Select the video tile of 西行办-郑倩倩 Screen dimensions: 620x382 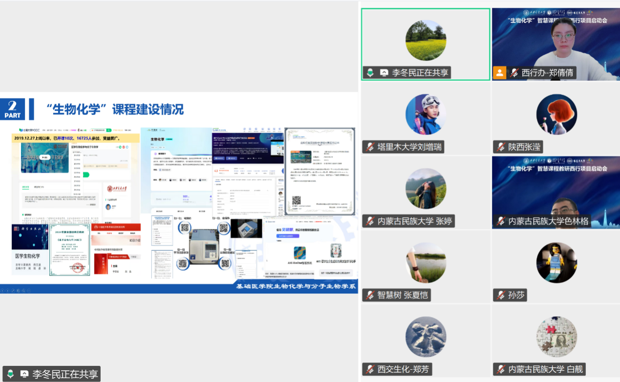pos(556,39)
